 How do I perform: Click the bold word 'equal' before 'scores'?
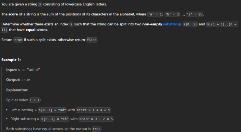point(30,30)
